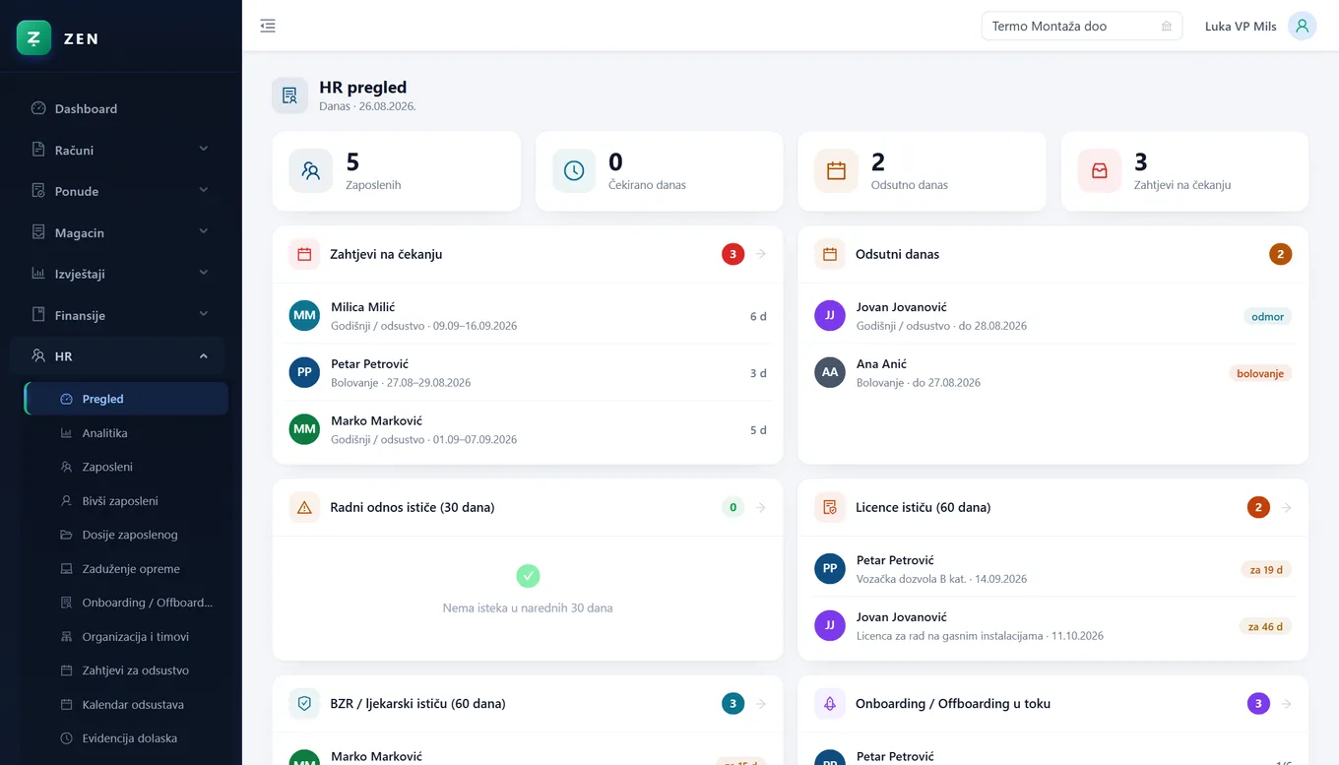Click the red badge 3 in Zahtjevi na čekanju

click(x=733, y=254)
